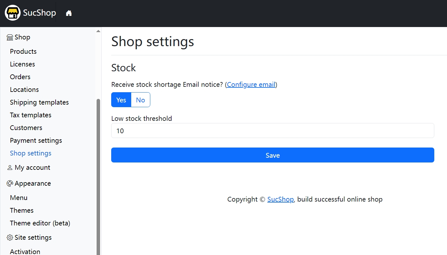Viewport: 447px width, 255px height.
Task: Open the Orders page
Action: coord(20,77)
